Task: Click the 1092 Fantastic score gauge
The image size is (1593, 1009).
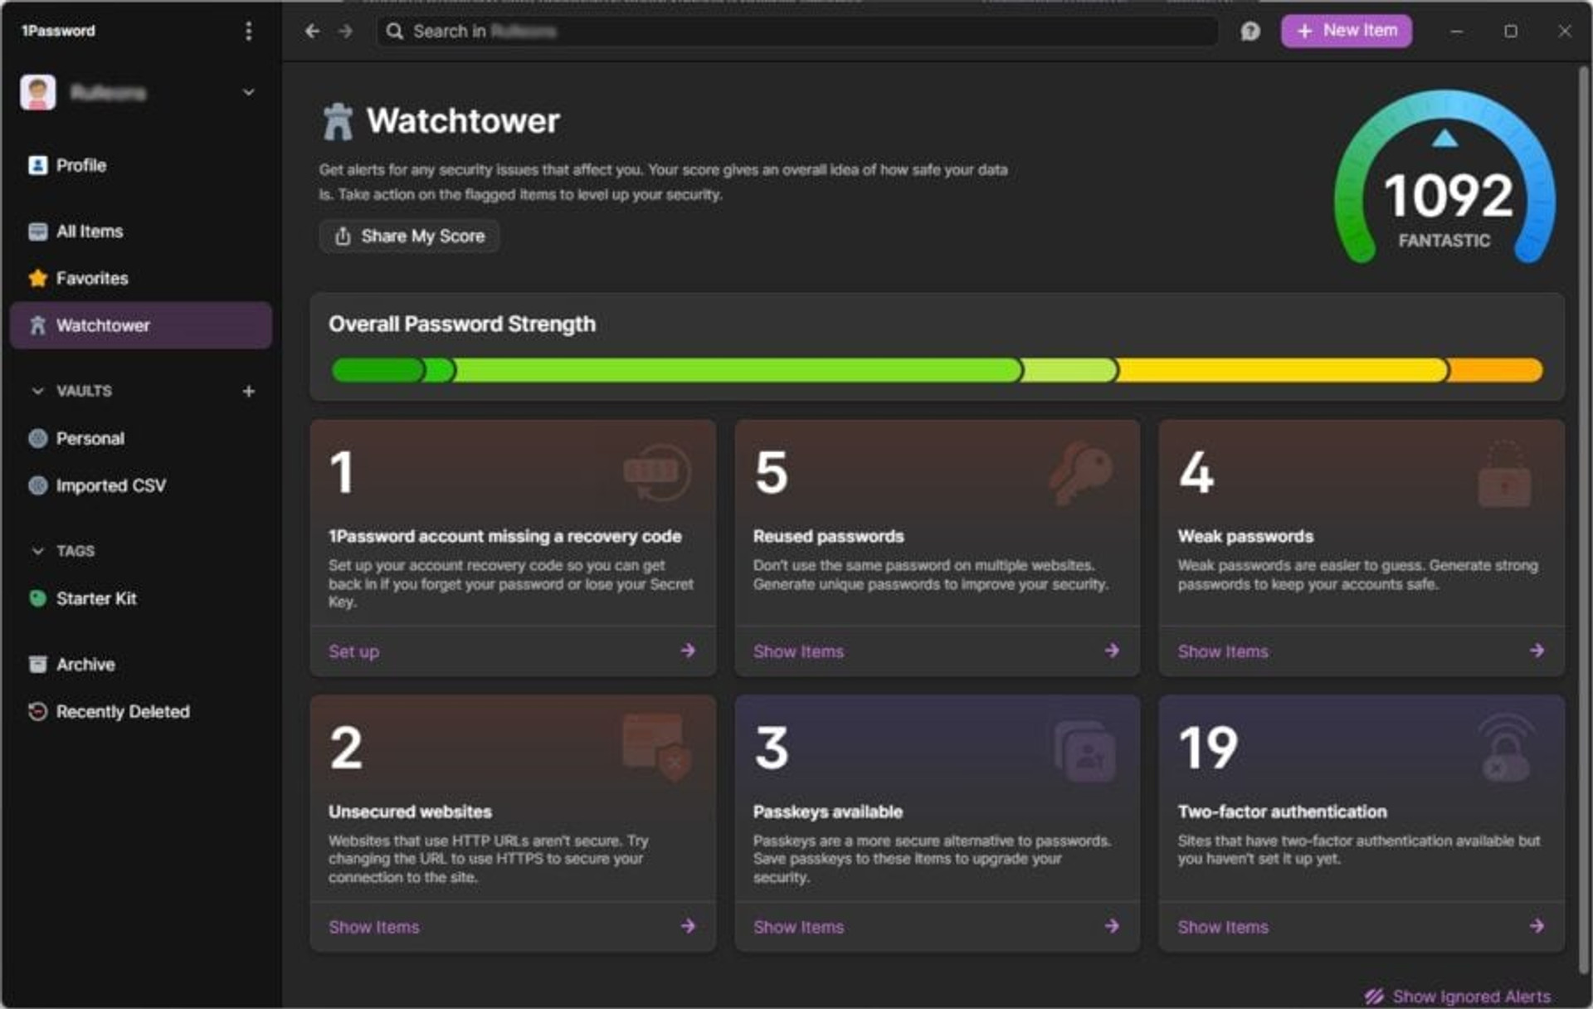Action: [1444, 178]
